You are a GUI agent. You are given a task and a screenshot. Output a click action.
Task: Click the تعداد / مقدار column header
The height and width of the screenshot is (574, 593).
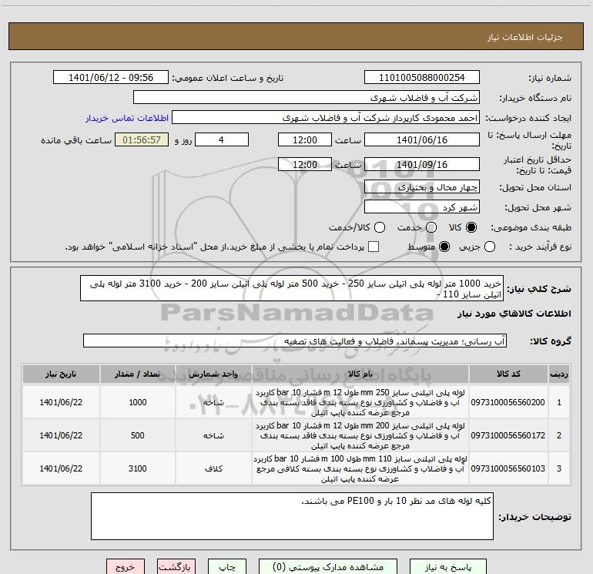click(x=138, y=374)
